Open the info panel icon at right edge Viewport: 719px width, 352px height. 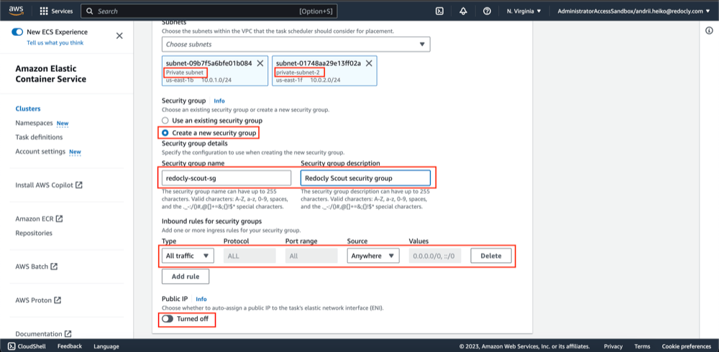(709, 30)
